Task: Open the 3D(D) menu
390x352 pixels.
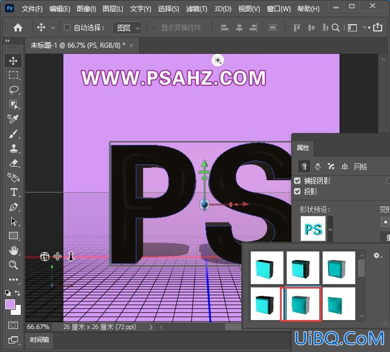Action: coord(223,9)
